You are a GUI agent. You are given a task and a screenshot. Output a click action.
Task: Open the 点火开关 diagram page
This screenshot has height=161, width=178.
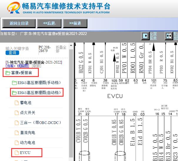click(28, 113)
